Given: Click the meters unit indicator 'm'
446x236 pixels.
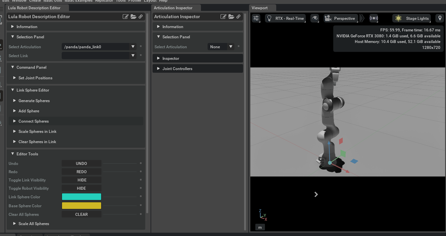Looking at the screenshot, I should (x=260, y=227).
